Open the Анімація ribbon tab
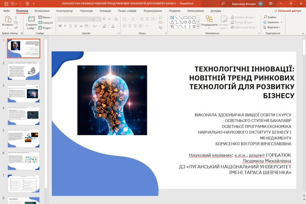 coord(105,11)
